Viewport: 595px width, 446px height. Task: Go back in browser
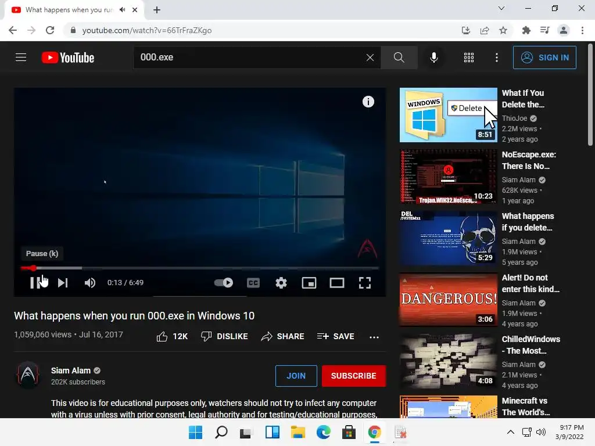coord(13,30)
